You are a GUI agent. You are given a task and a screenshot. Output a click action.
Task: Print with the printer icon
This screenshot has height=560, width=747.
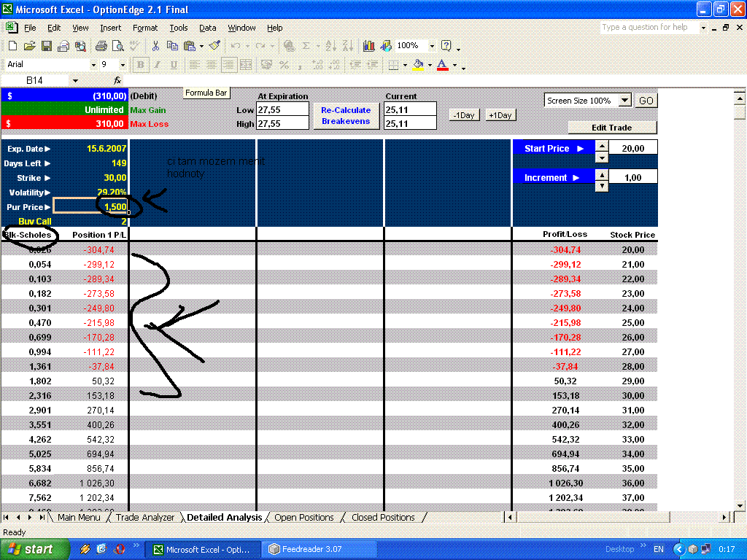pos(101,46)
